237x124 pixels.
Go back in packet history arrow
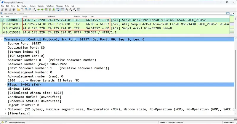tap(39, 9)
